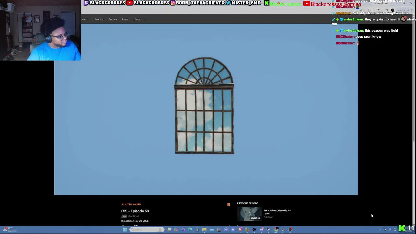Open the square purple V taskbar app

[233, 230]
